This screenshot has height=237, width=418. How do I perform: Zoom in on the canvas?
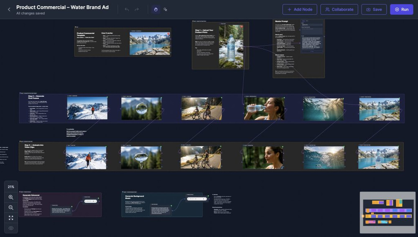tap(11, 197)
